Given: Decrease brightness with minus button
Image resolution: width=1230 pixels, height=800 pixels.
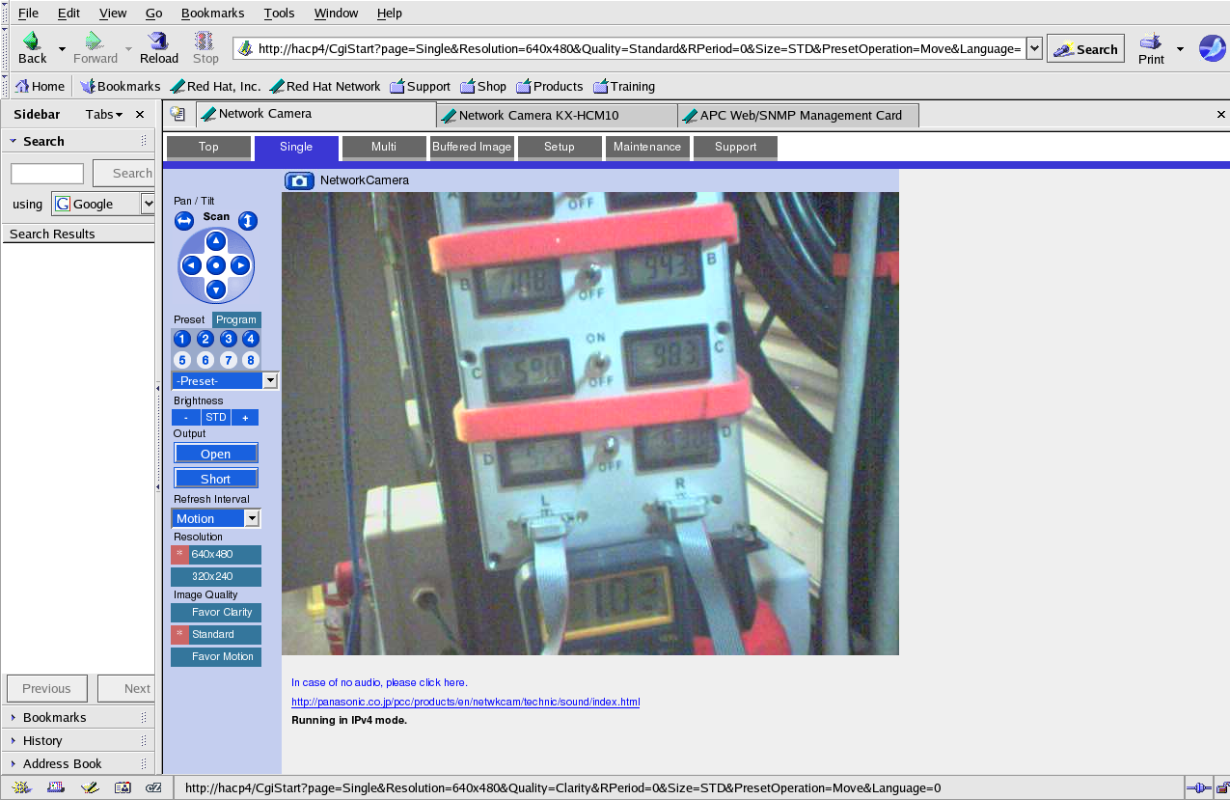Looking at the screenshot, I should coord(186,418).
